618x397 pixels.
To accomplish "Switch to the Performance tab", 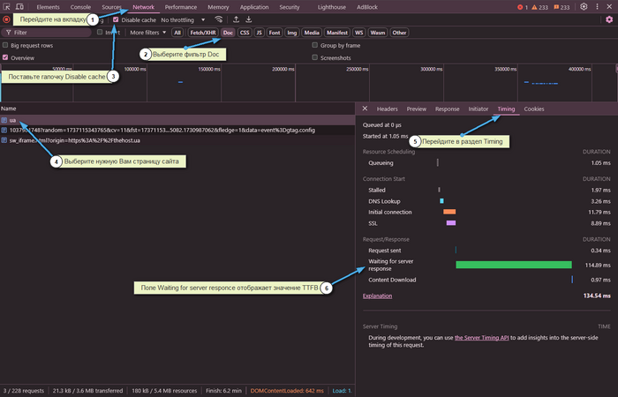I will click(x=180, y=7).
